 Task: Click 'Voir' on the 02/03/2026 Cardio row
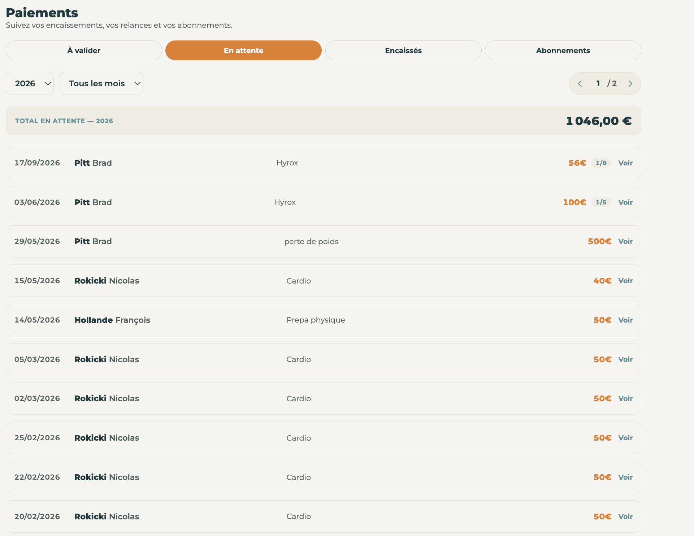625,398
